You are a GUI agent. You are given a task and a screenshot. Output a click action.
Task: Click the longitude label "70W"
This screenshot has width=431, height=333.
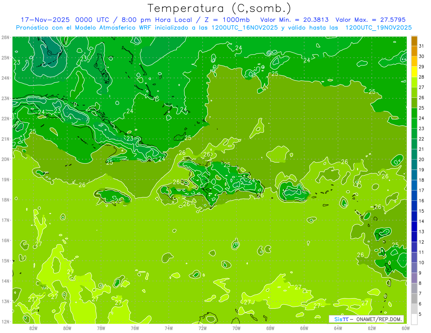(x=236, y=328)
